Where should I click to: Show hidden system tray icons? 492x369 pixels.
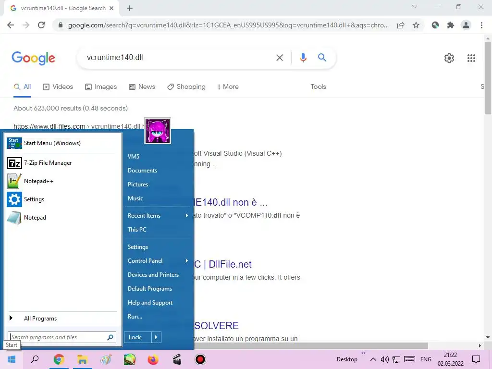[373, 359]
